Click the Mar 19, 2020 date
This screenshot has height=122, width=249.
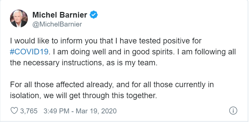coord(96,111)
